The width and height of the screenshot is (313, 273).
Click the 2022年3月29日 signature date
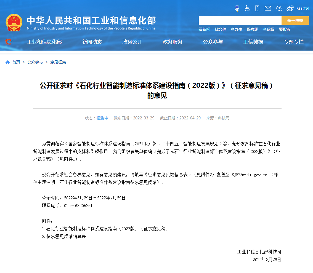(267, 260)
